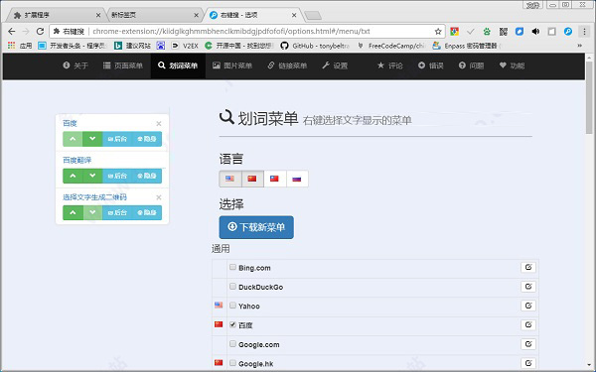
Task: Close the 右键搜 - 选项 tab
Action: tap(294, 15)
